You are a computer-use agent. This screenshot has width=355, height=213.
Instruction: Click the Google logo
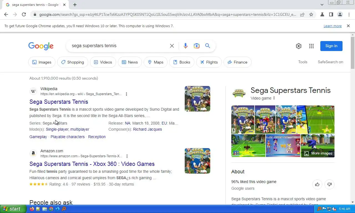coord(41,46)
